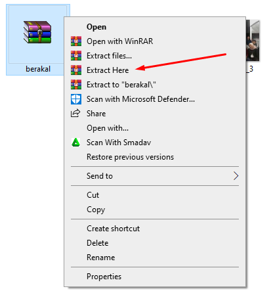Choose Scan with Microsoft Defender...

coord(155,99)
